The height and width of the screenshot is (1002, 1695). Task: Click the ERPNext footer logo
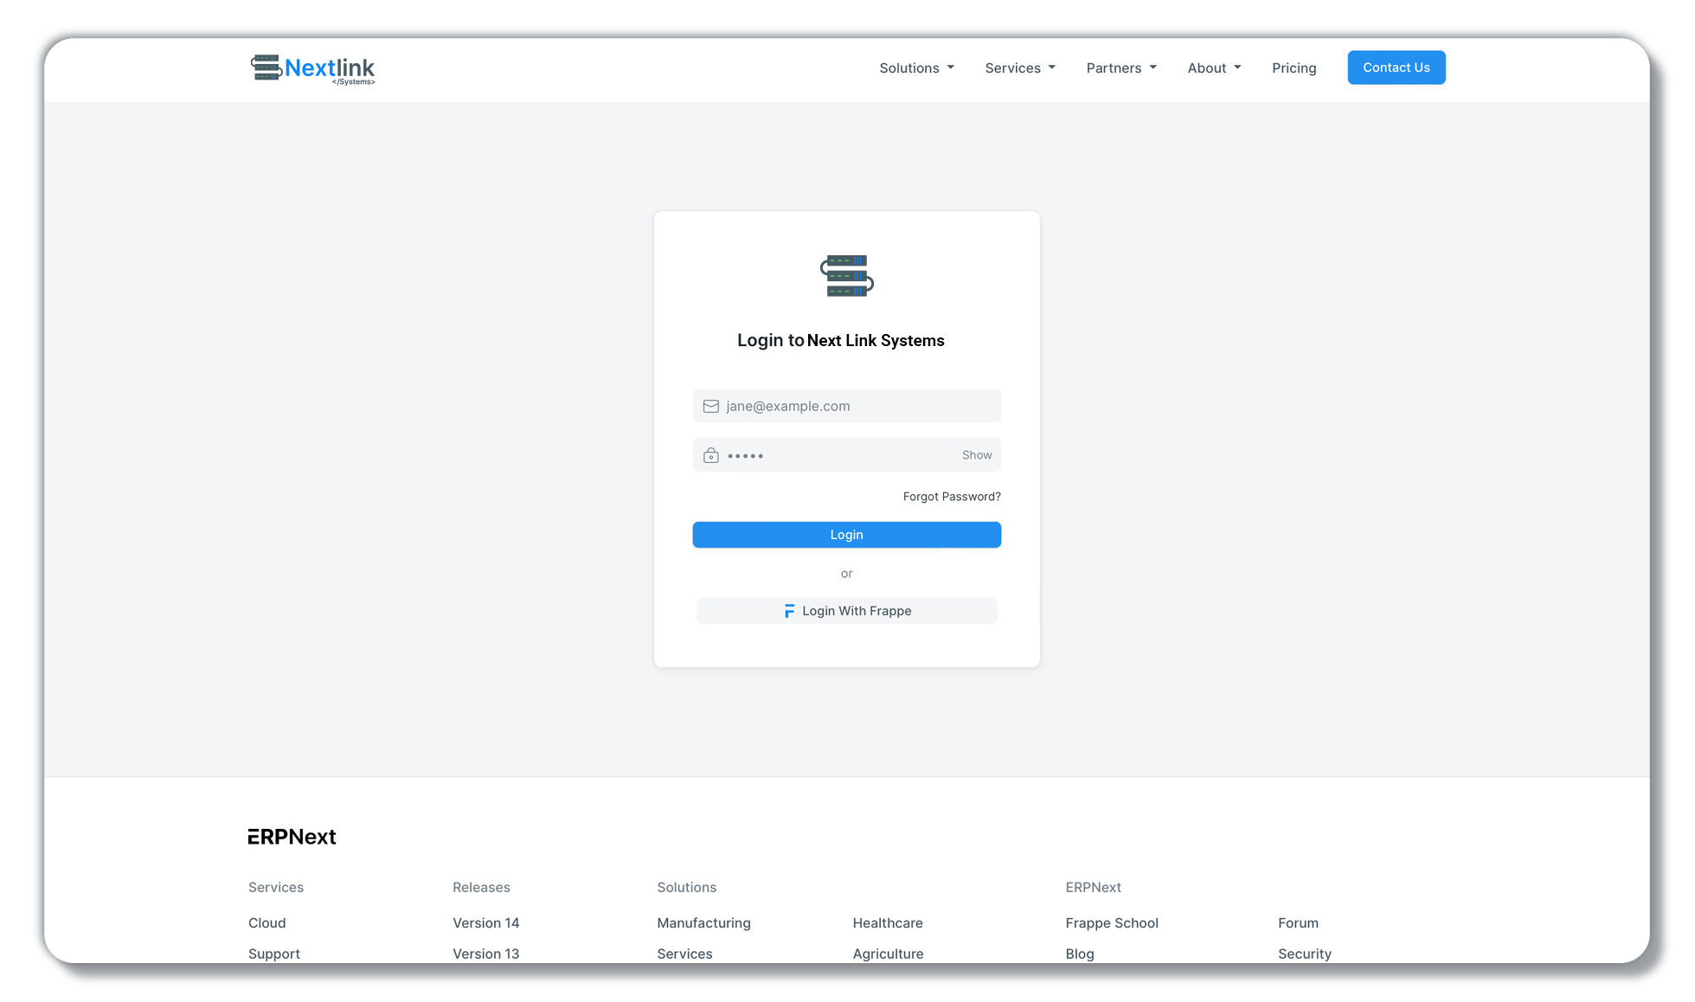292,837
